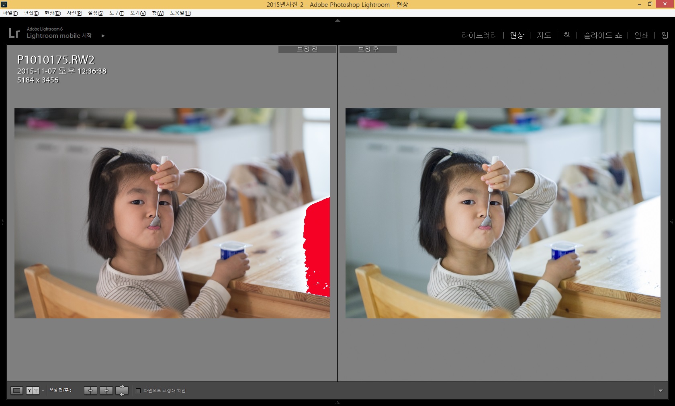Open the 파일(F) menu

[10, 13]
